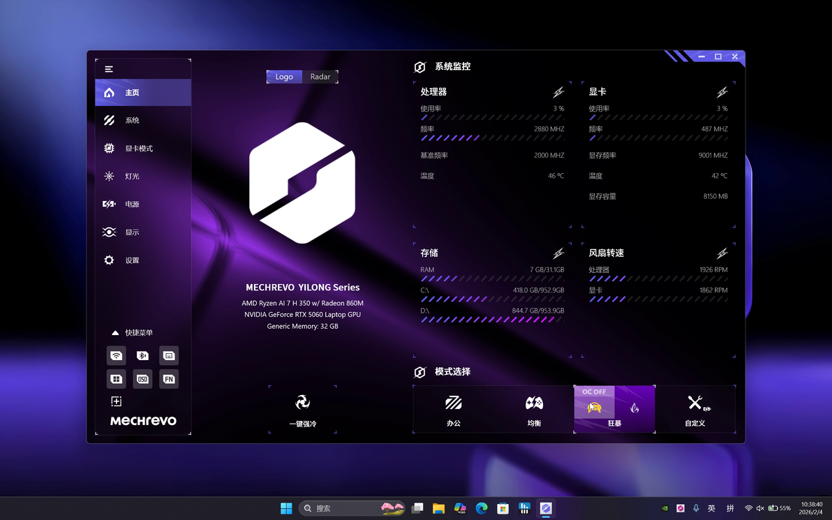Click the processor usage bar
832x520 pixels.
pyautogui.click(x=492, y=118)
